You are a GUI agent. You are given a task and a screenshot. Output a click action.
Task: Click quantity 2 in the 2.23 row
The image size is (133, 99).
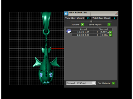point(97,35)
